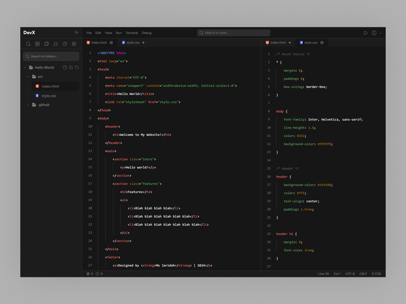
Task: Click the new folder icon next to Hello World
Action: point(71,68)
